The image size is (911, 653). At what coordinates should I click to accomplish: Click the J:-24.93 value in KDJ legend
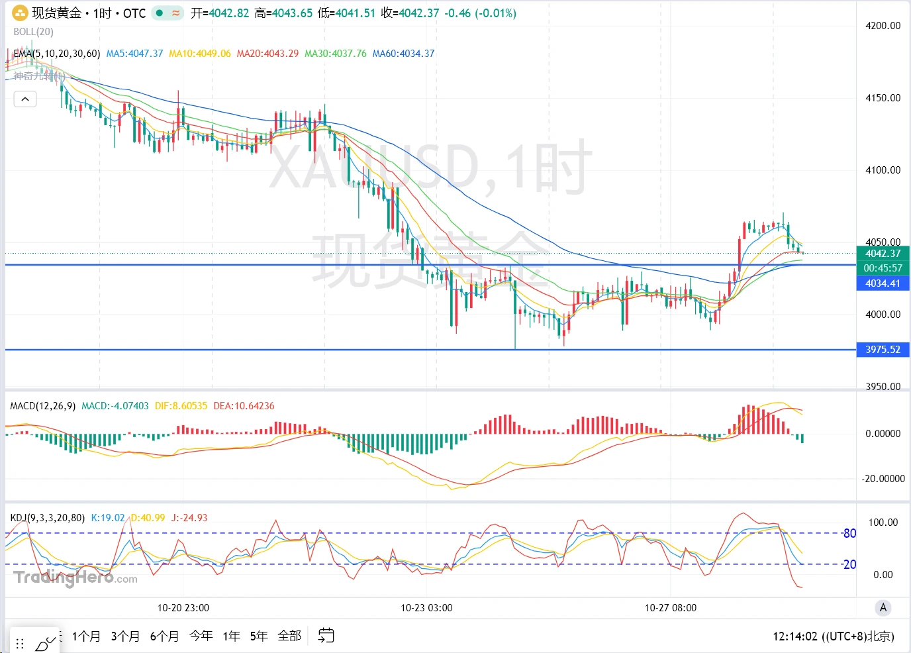pyautogui.click(x=189, y=518)
